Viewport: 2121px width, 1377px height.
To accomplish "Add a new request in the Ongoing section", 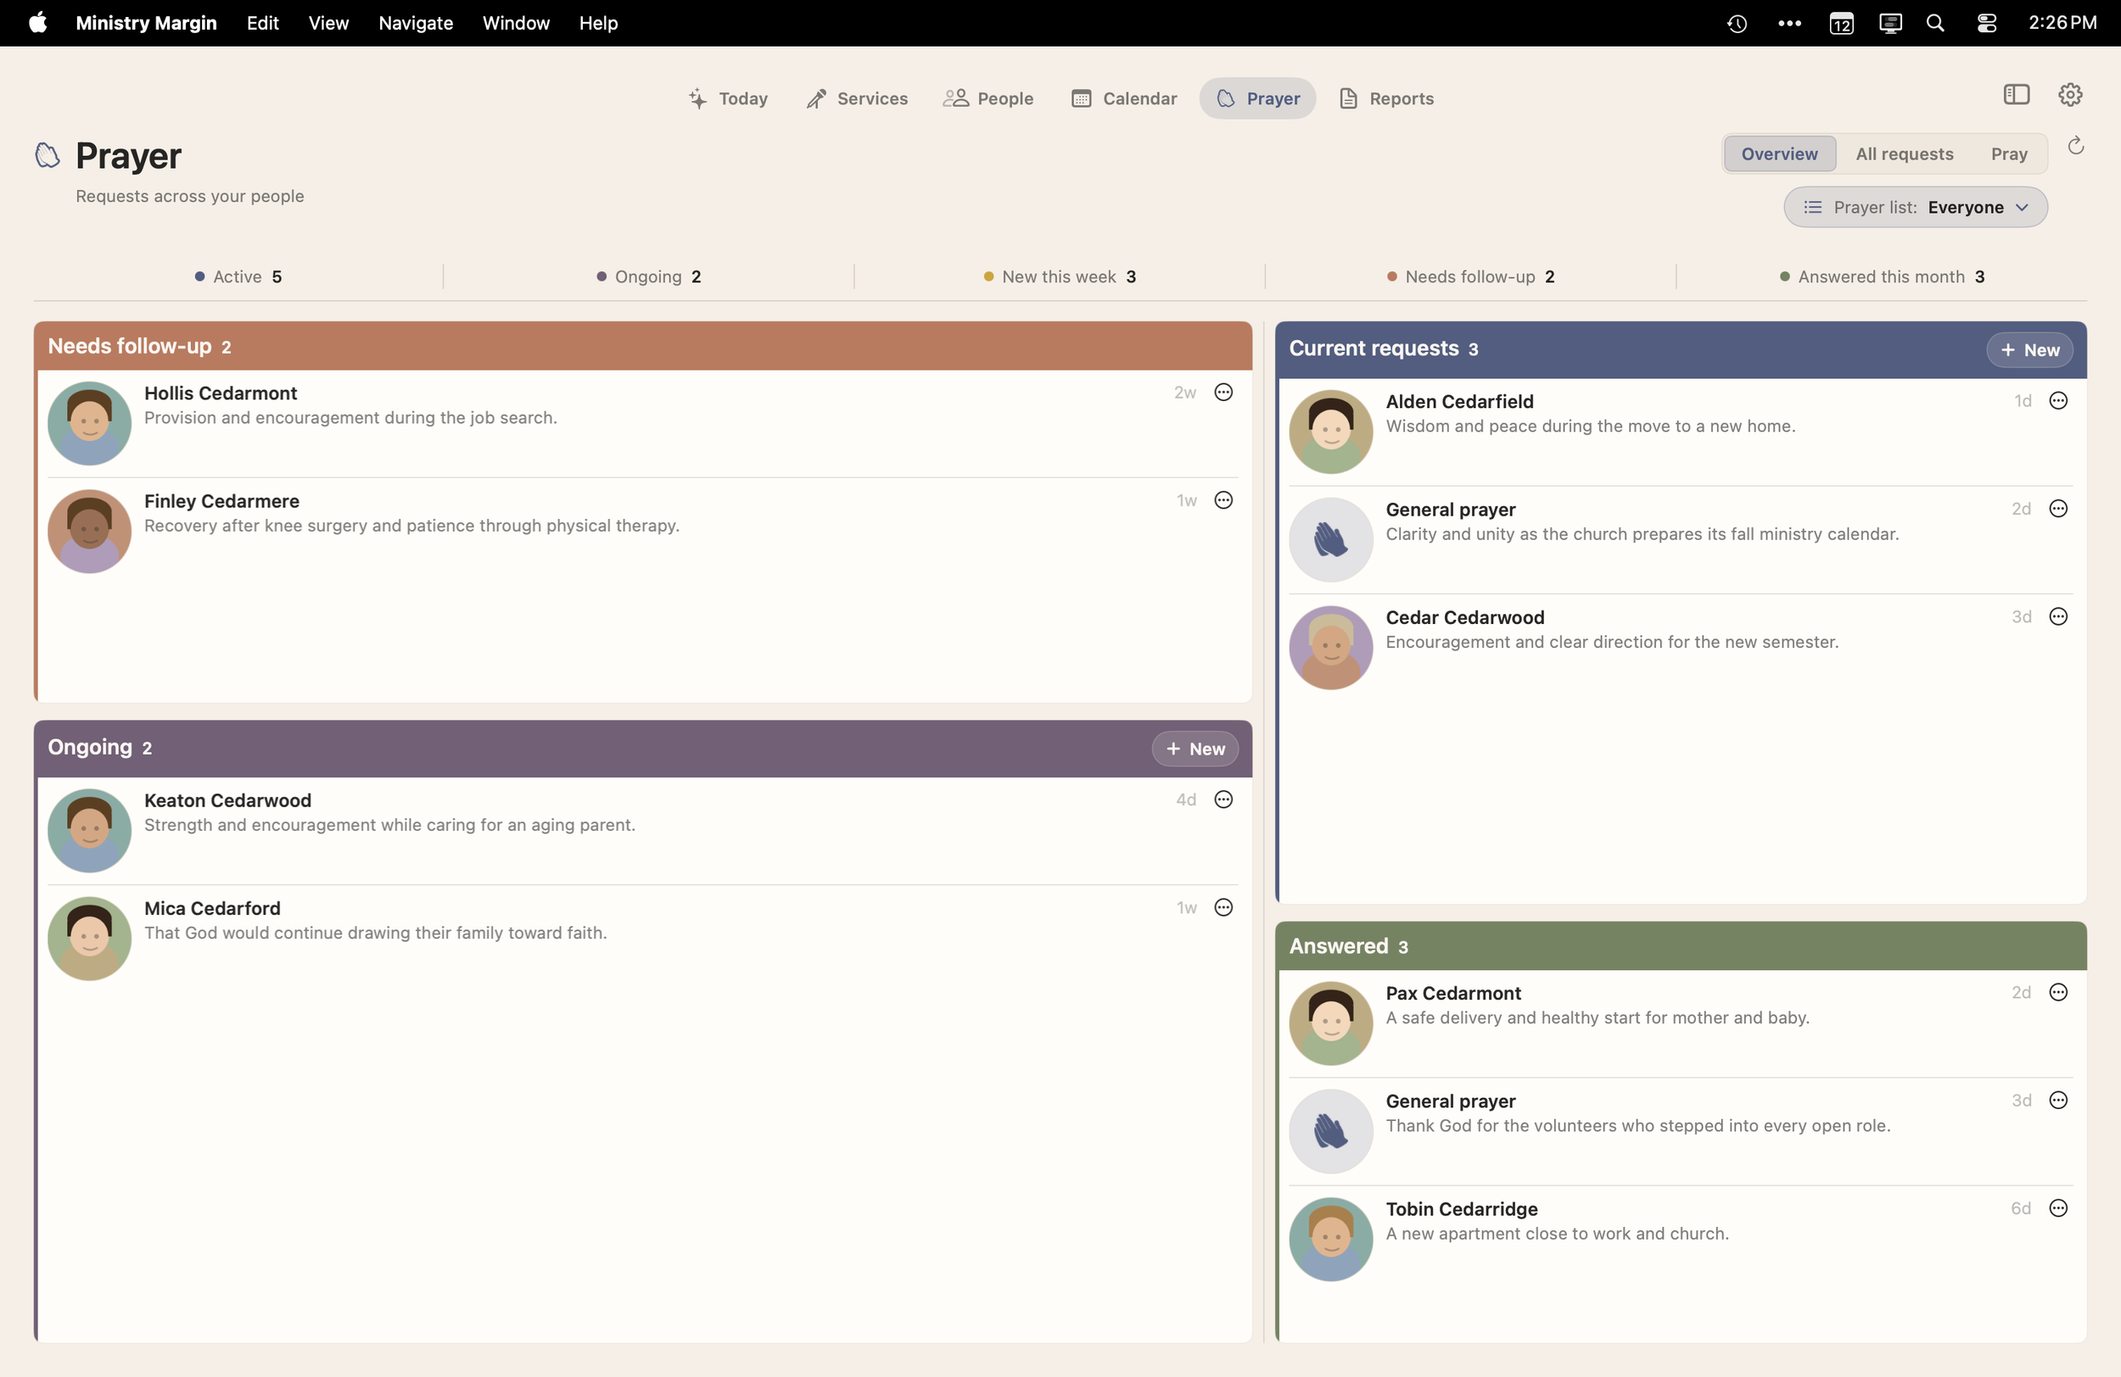I will (1195, 749).
